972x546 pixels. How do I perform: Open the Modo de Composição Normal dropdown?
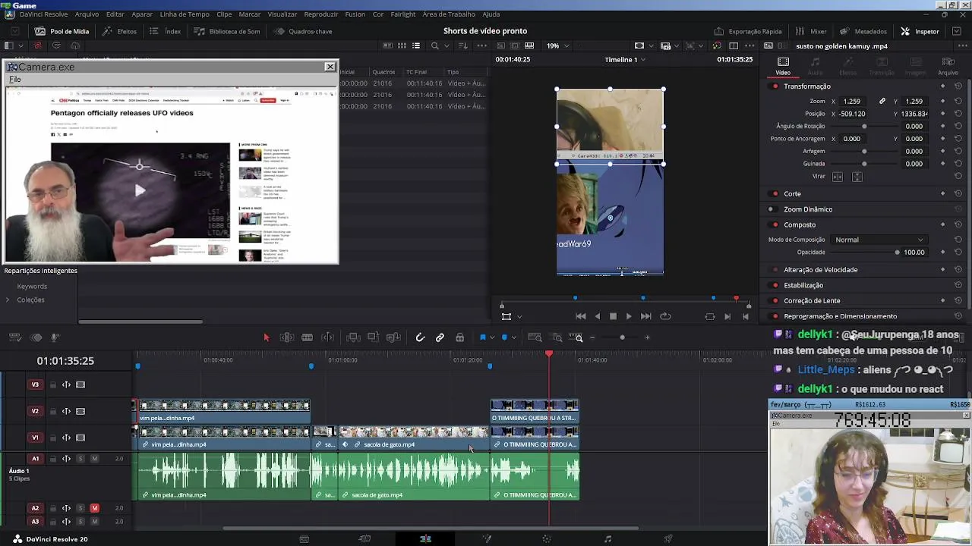(x=879, y=240)
